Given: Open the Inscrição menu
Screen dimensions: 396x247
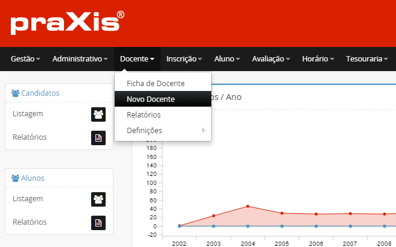Looking at the screenshot, I should (x=184, y=59).
